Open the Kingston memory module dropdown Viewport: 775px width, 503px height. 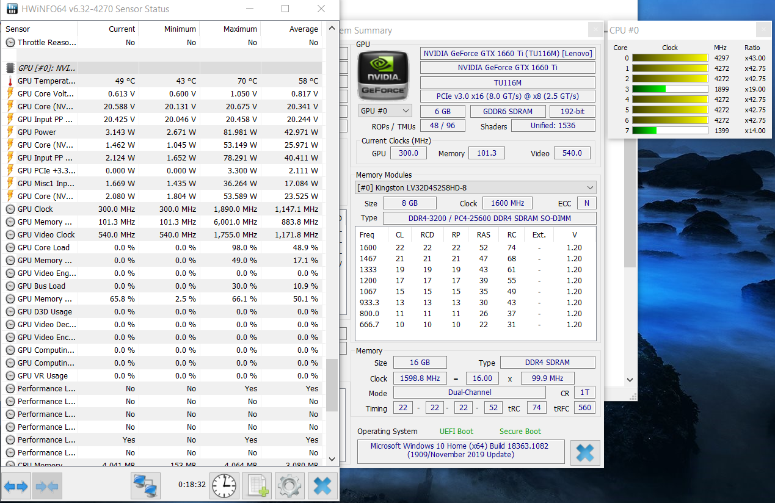[476, 187]
